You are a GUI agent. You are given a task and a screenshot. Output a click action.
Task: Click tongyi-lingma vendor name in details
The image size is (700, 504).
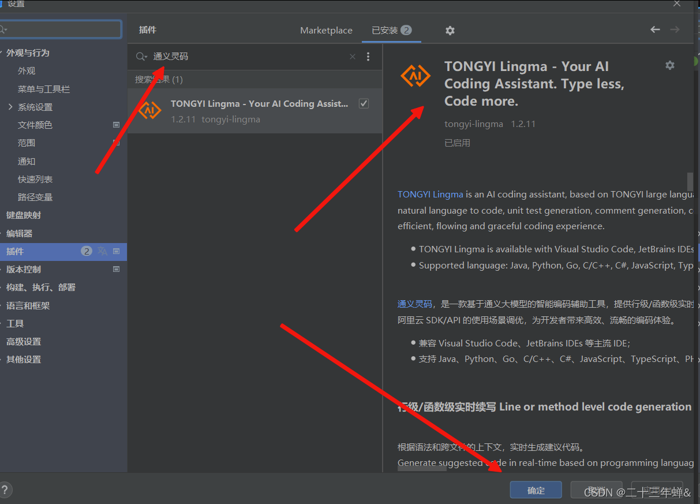[474, 124]
